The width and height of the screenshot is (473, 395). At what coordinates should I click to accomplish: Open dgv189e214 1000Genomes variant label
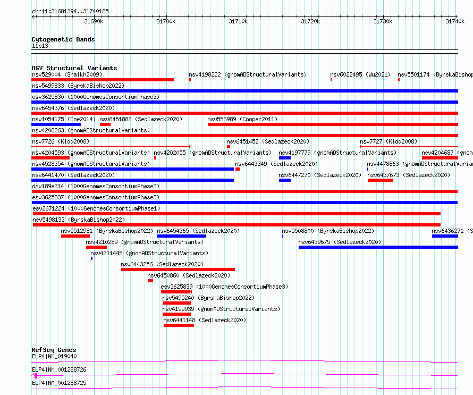pyautogui.click(x=96, y=186)
